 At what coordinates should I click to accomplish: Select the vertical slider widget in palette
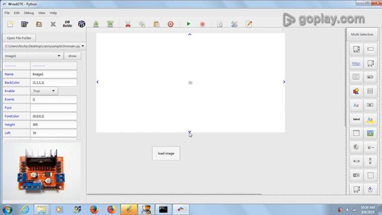pos(370,161)
